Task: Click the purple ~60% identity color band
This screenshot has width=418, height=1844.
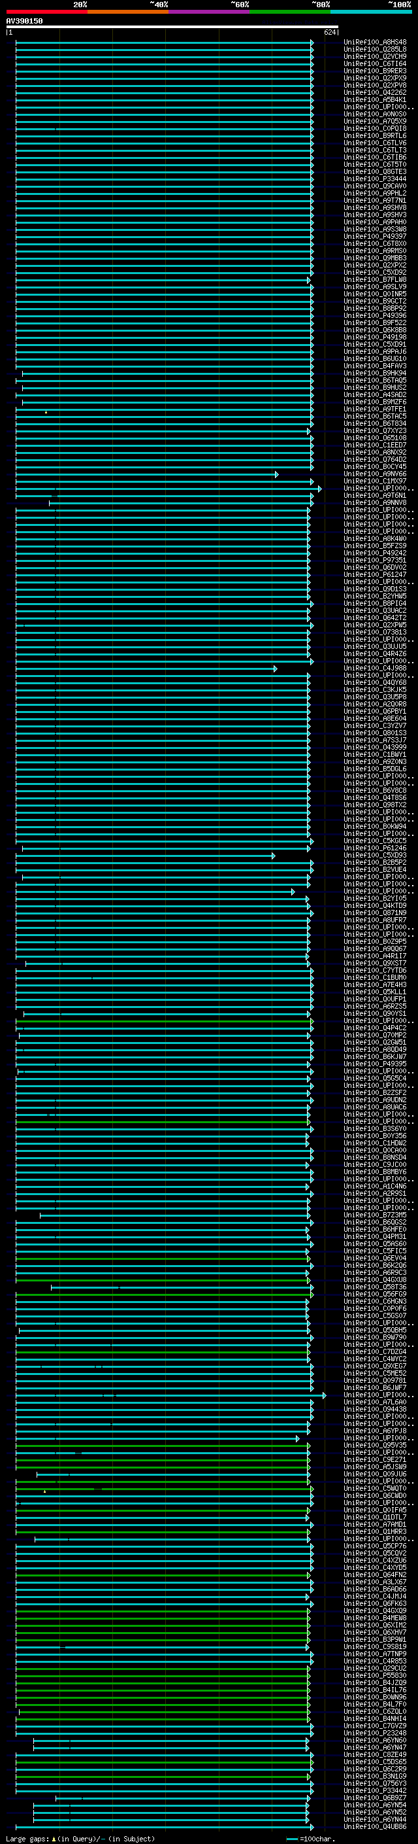Action: coord(210,12)
